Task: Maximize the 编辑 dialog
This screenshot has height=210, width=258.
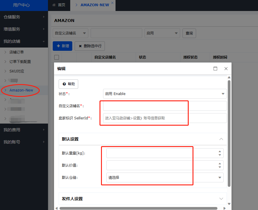Action: [x=215, y=69]
